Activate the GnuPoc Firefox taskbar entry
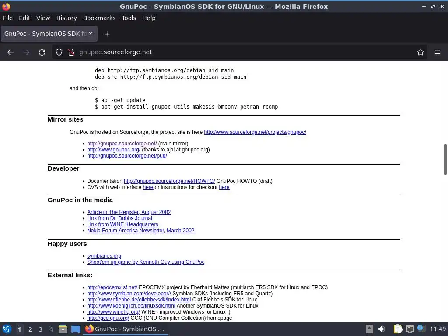The width and height of the screenshot is (448, 336). click(126, 329)
